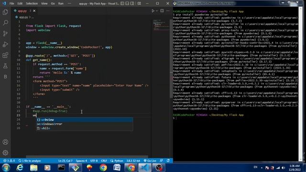
Task: Open the Search view in activity bar
Action: click(x=5, y=23)
